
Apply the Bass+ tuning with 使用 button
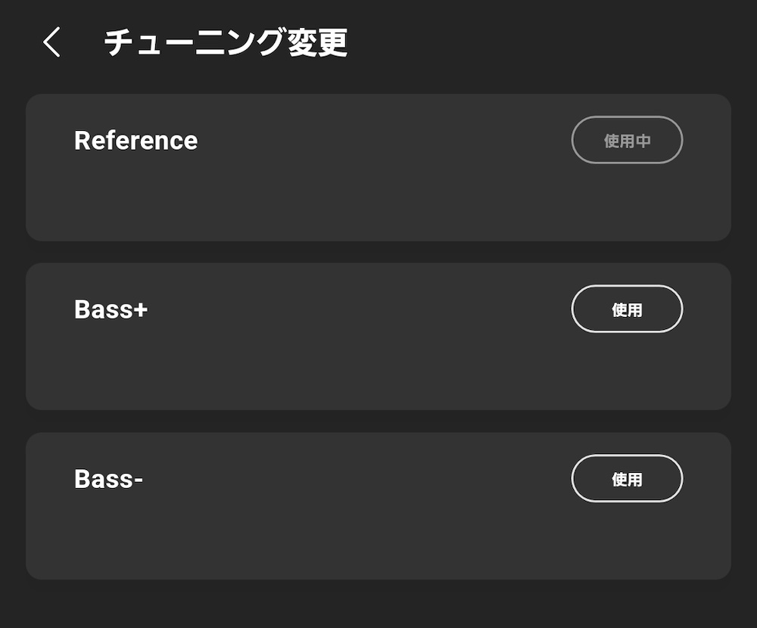[x=627, y=309]
